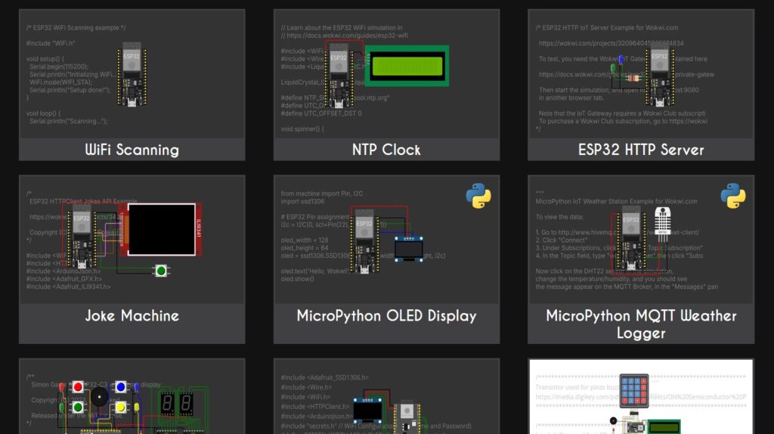This screenshot has height=434, width=774.
Task: Open the WiFi Scanning project title
Action: click(x=132, y=150)
